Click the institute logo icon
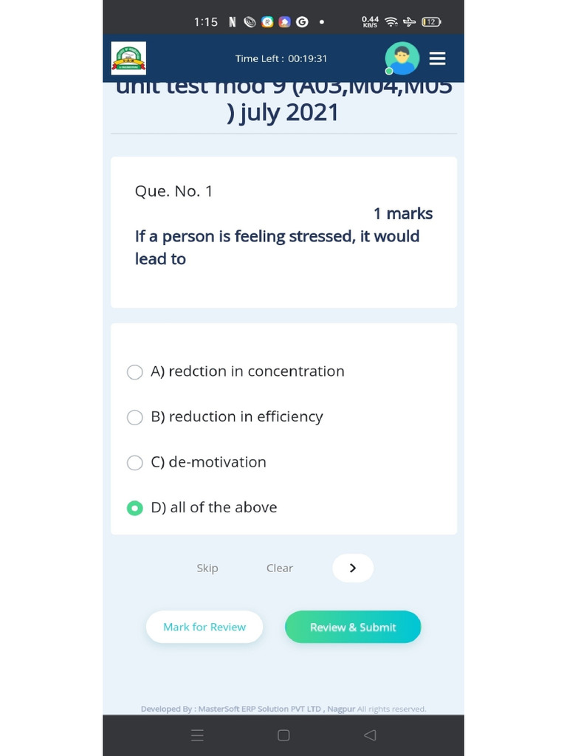The width and height of the screenshot is (567, 756). coord(128,58)
